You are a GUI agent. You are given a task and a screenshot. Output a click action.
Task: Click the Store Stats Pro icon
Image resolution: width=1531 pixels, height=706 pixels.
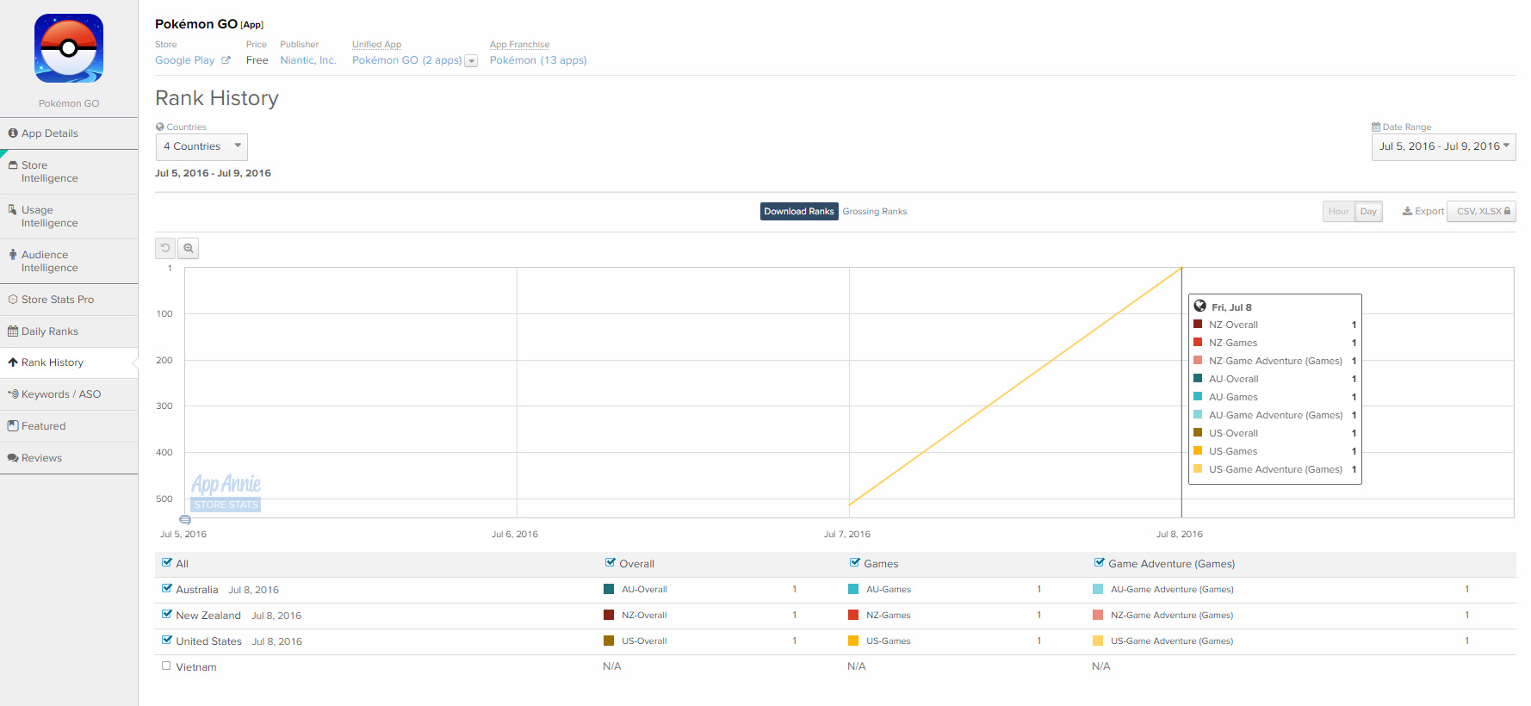pos(13,300)
